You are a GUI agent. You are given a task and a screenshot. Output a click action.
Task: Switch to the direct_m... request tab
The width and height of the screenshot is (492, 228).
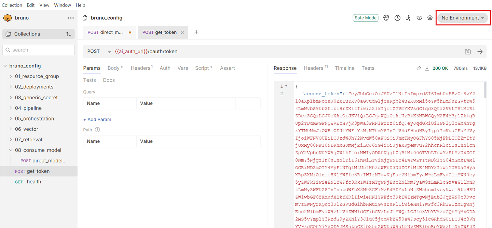109,32
